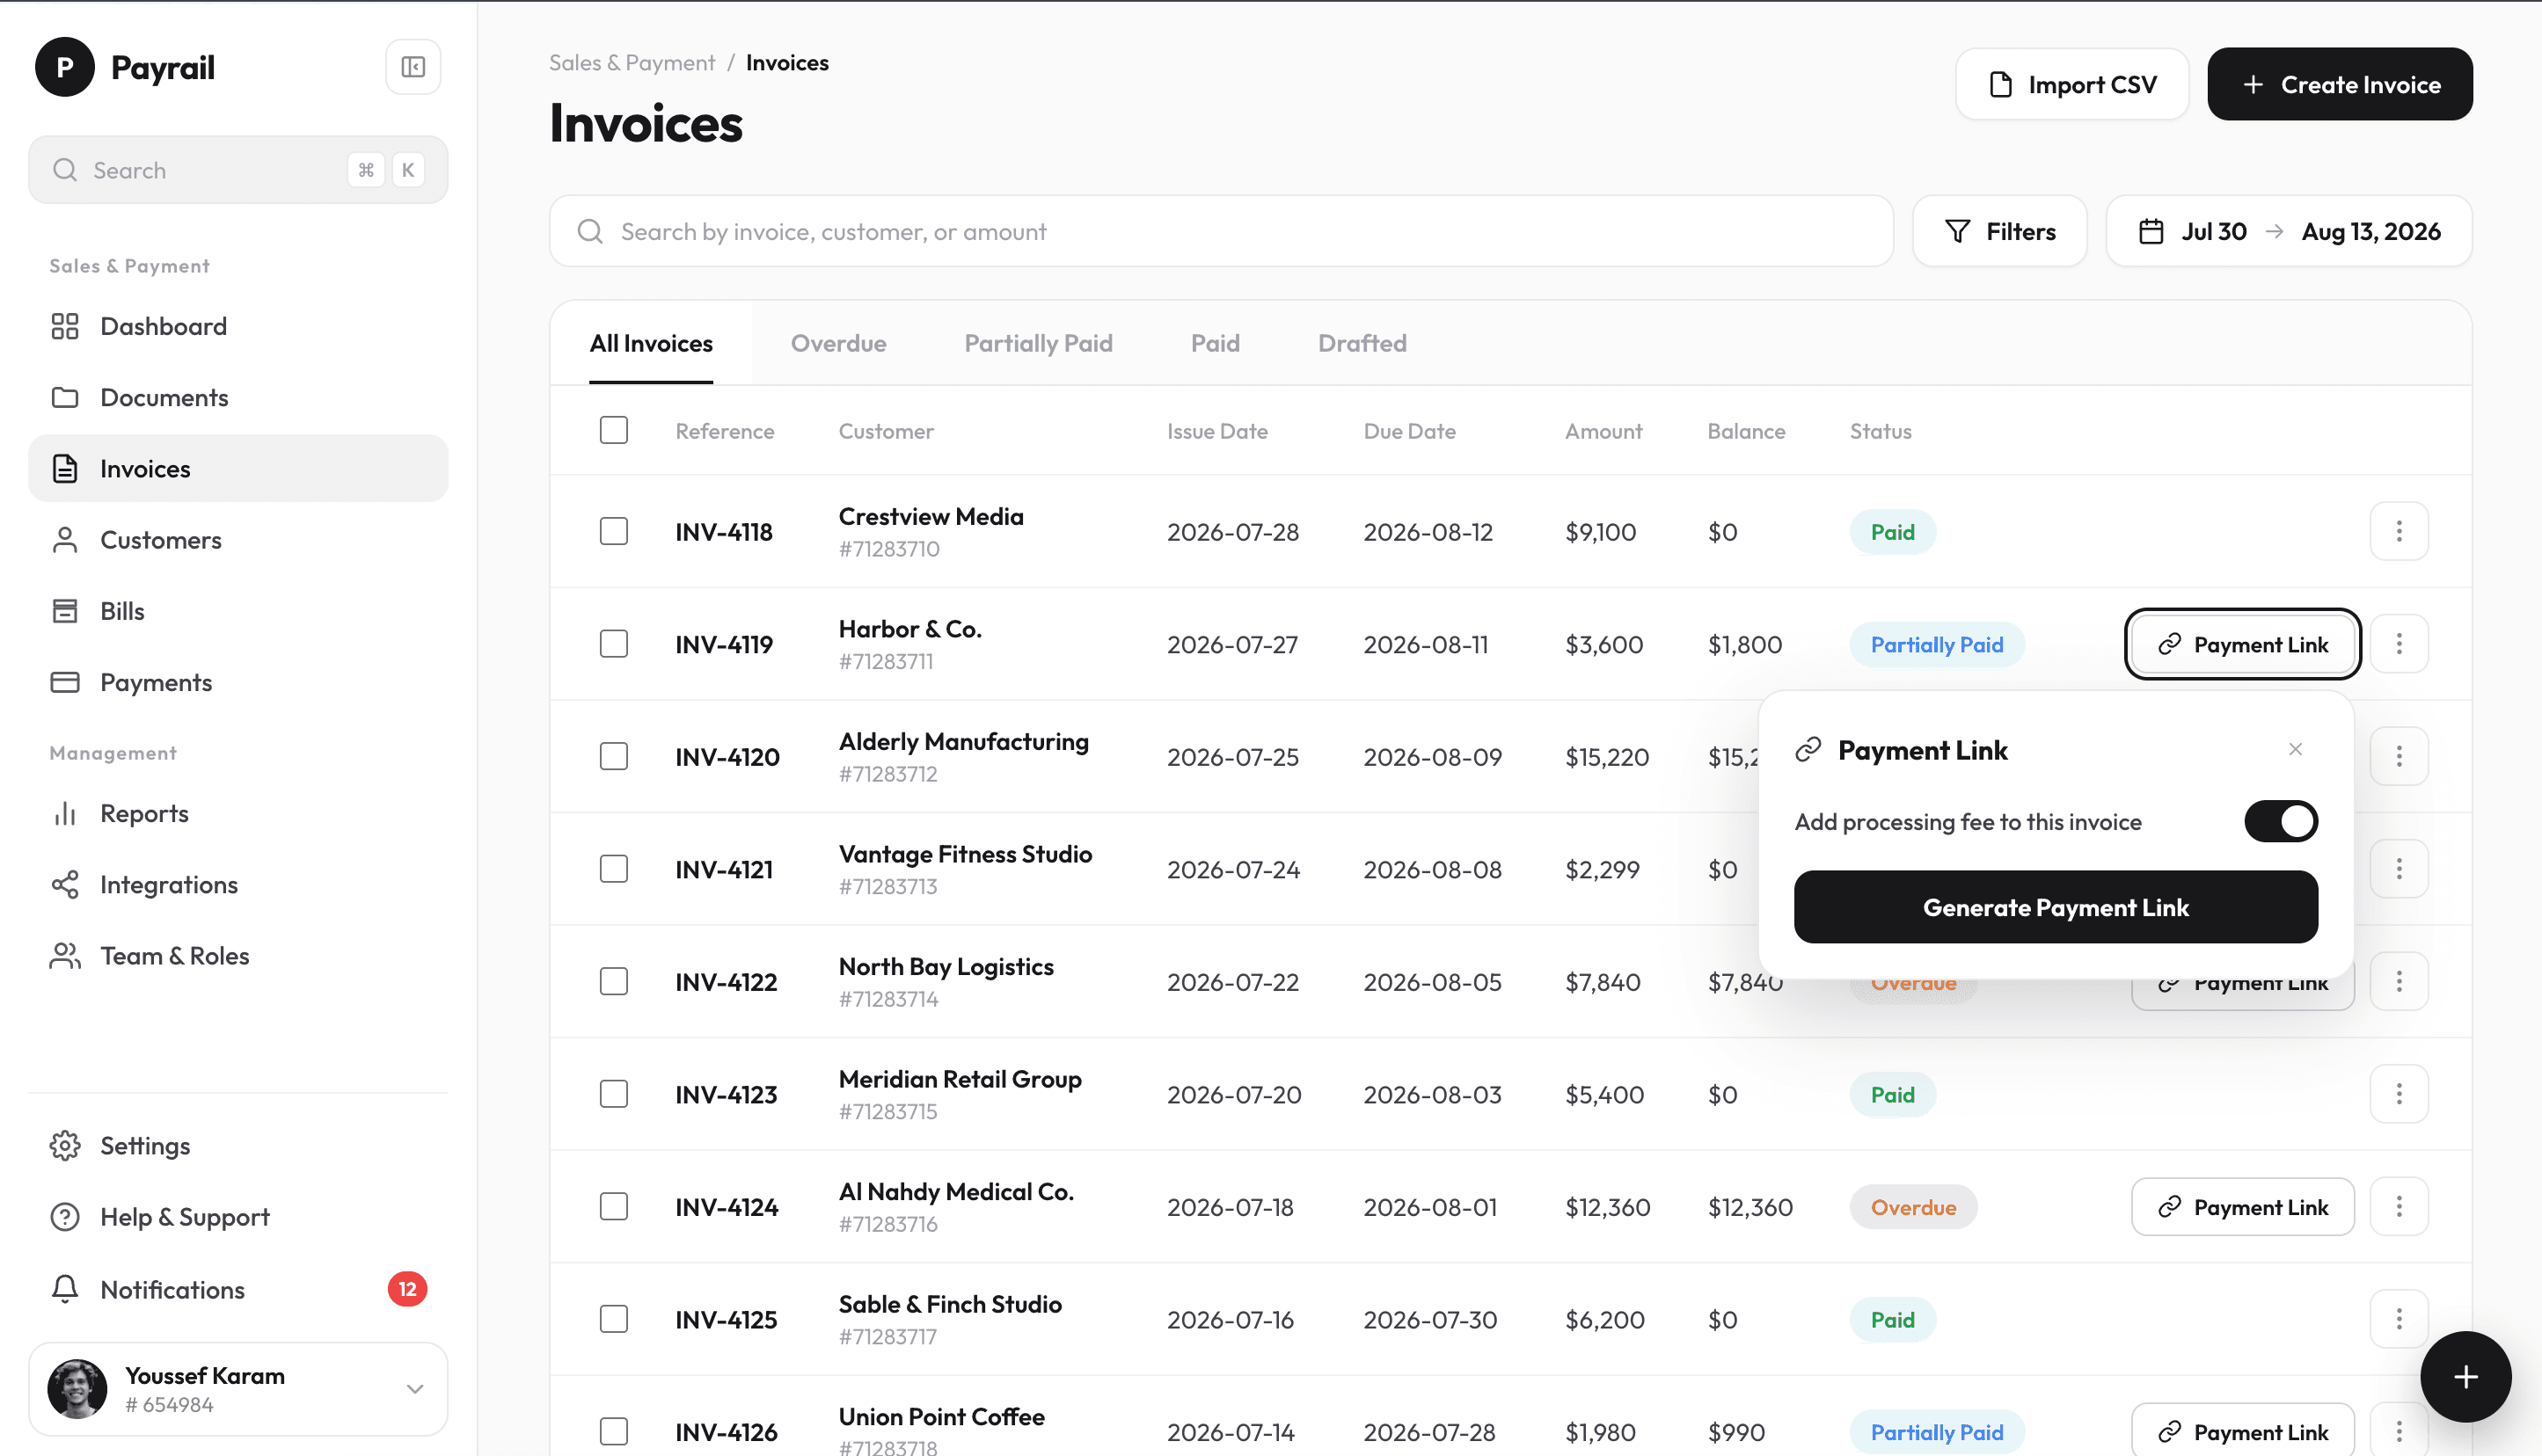Click Sales & Payment breadcrumb
The width and height of the screenshot is (2542, 1456).
pyautogui.click(x=632, y=62)
